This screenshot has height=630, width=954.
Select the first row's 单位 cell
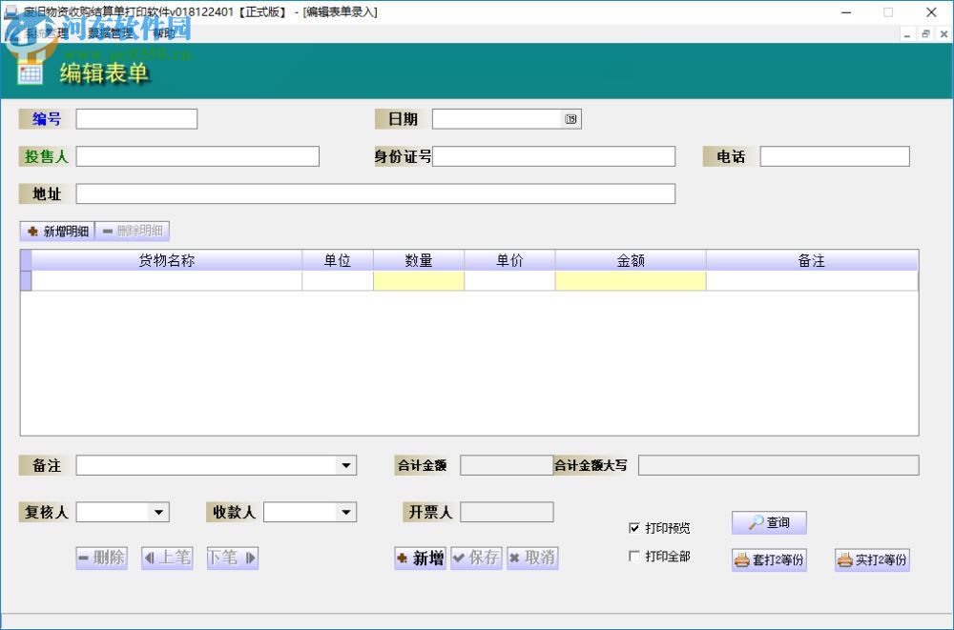point(338,281)
